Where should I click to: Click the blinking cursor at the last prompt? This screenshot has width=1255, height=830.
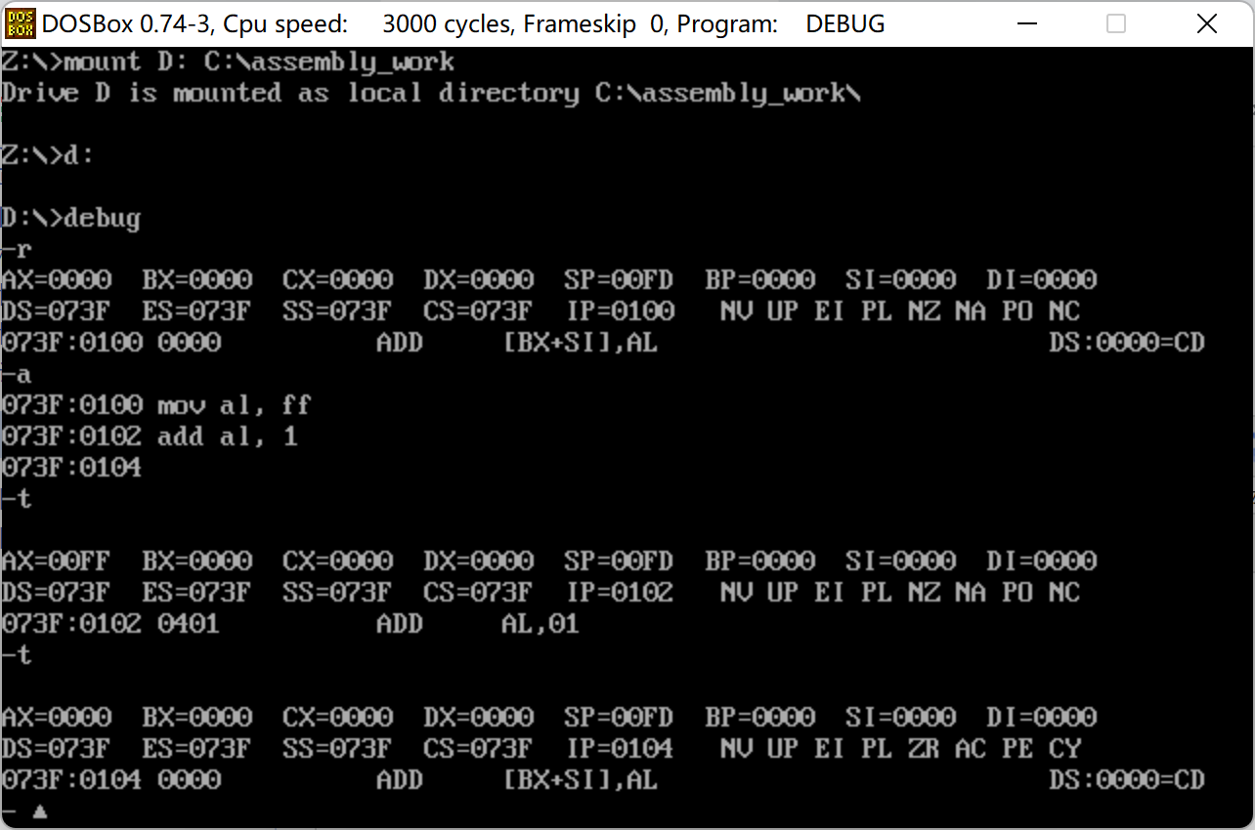pyautogui.click(x=40, y=812)
